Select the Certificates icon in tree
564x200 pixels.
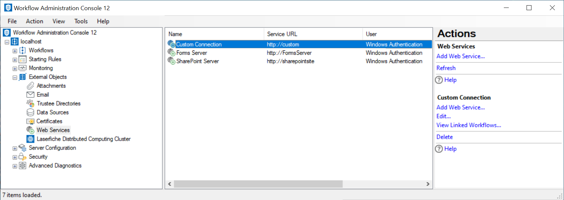click(30, 121)
